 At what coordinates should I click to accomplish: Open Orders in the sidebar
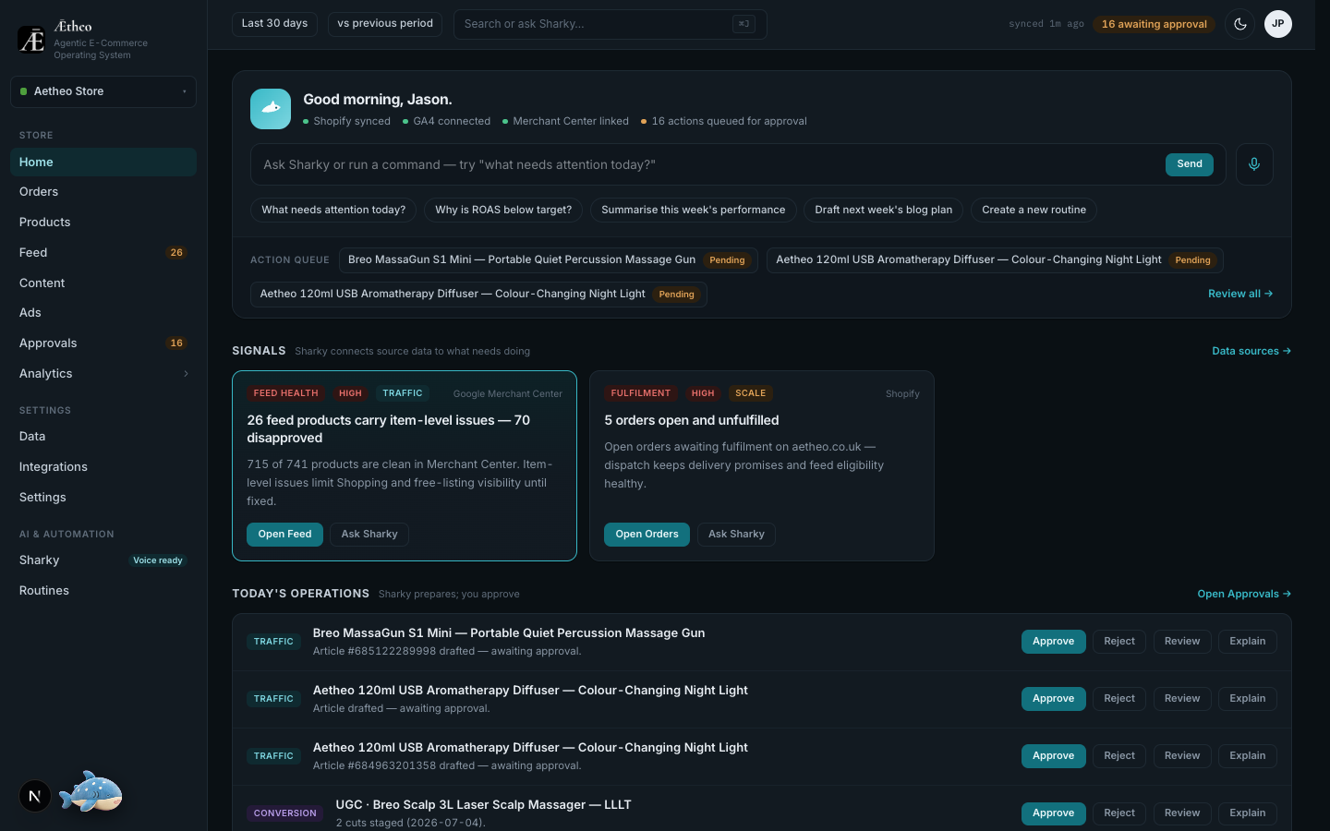[x=103, y=192]
